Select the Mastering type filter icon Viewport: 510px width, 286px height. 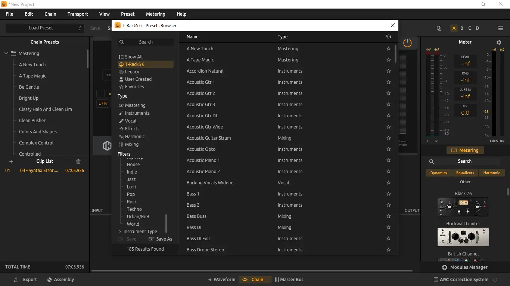121,105
